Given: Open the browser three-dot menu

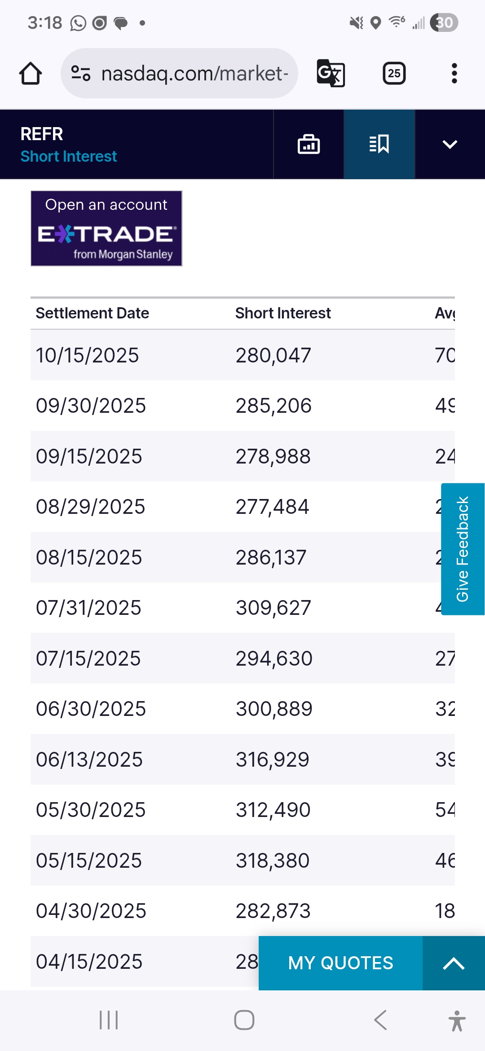Looking at the screenshot, I should click(454, 73).
